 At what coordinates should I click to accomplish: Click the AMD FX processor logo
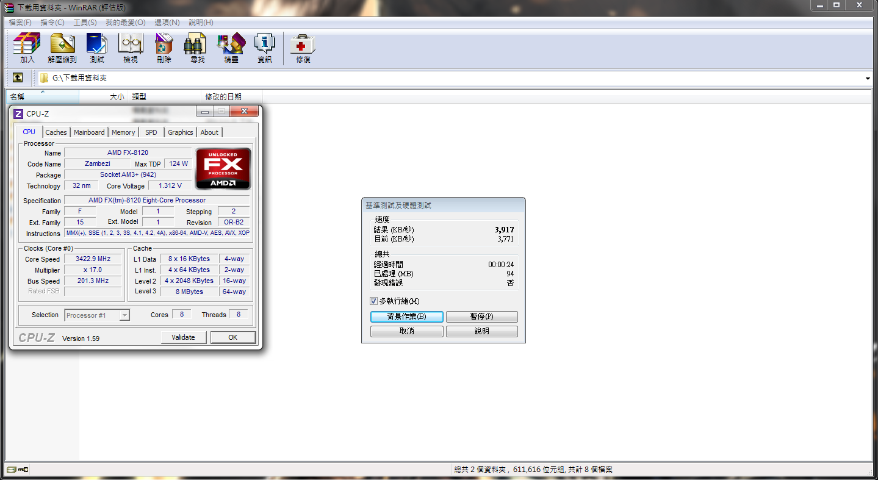click(223, 168)
